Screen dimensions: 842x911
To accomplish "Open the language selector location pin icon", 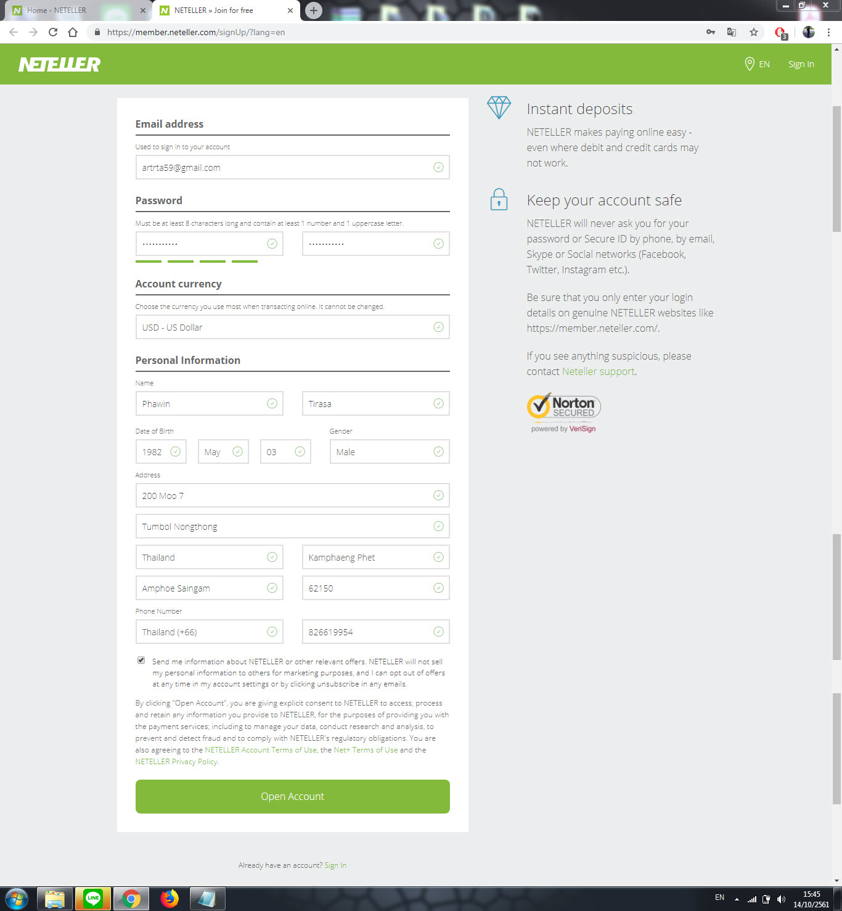I will 750,64.
